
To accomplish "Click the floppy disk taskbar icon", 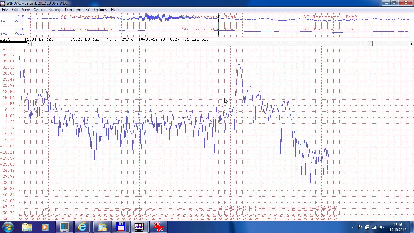I will pyautogui.click(x=121, y=227).
